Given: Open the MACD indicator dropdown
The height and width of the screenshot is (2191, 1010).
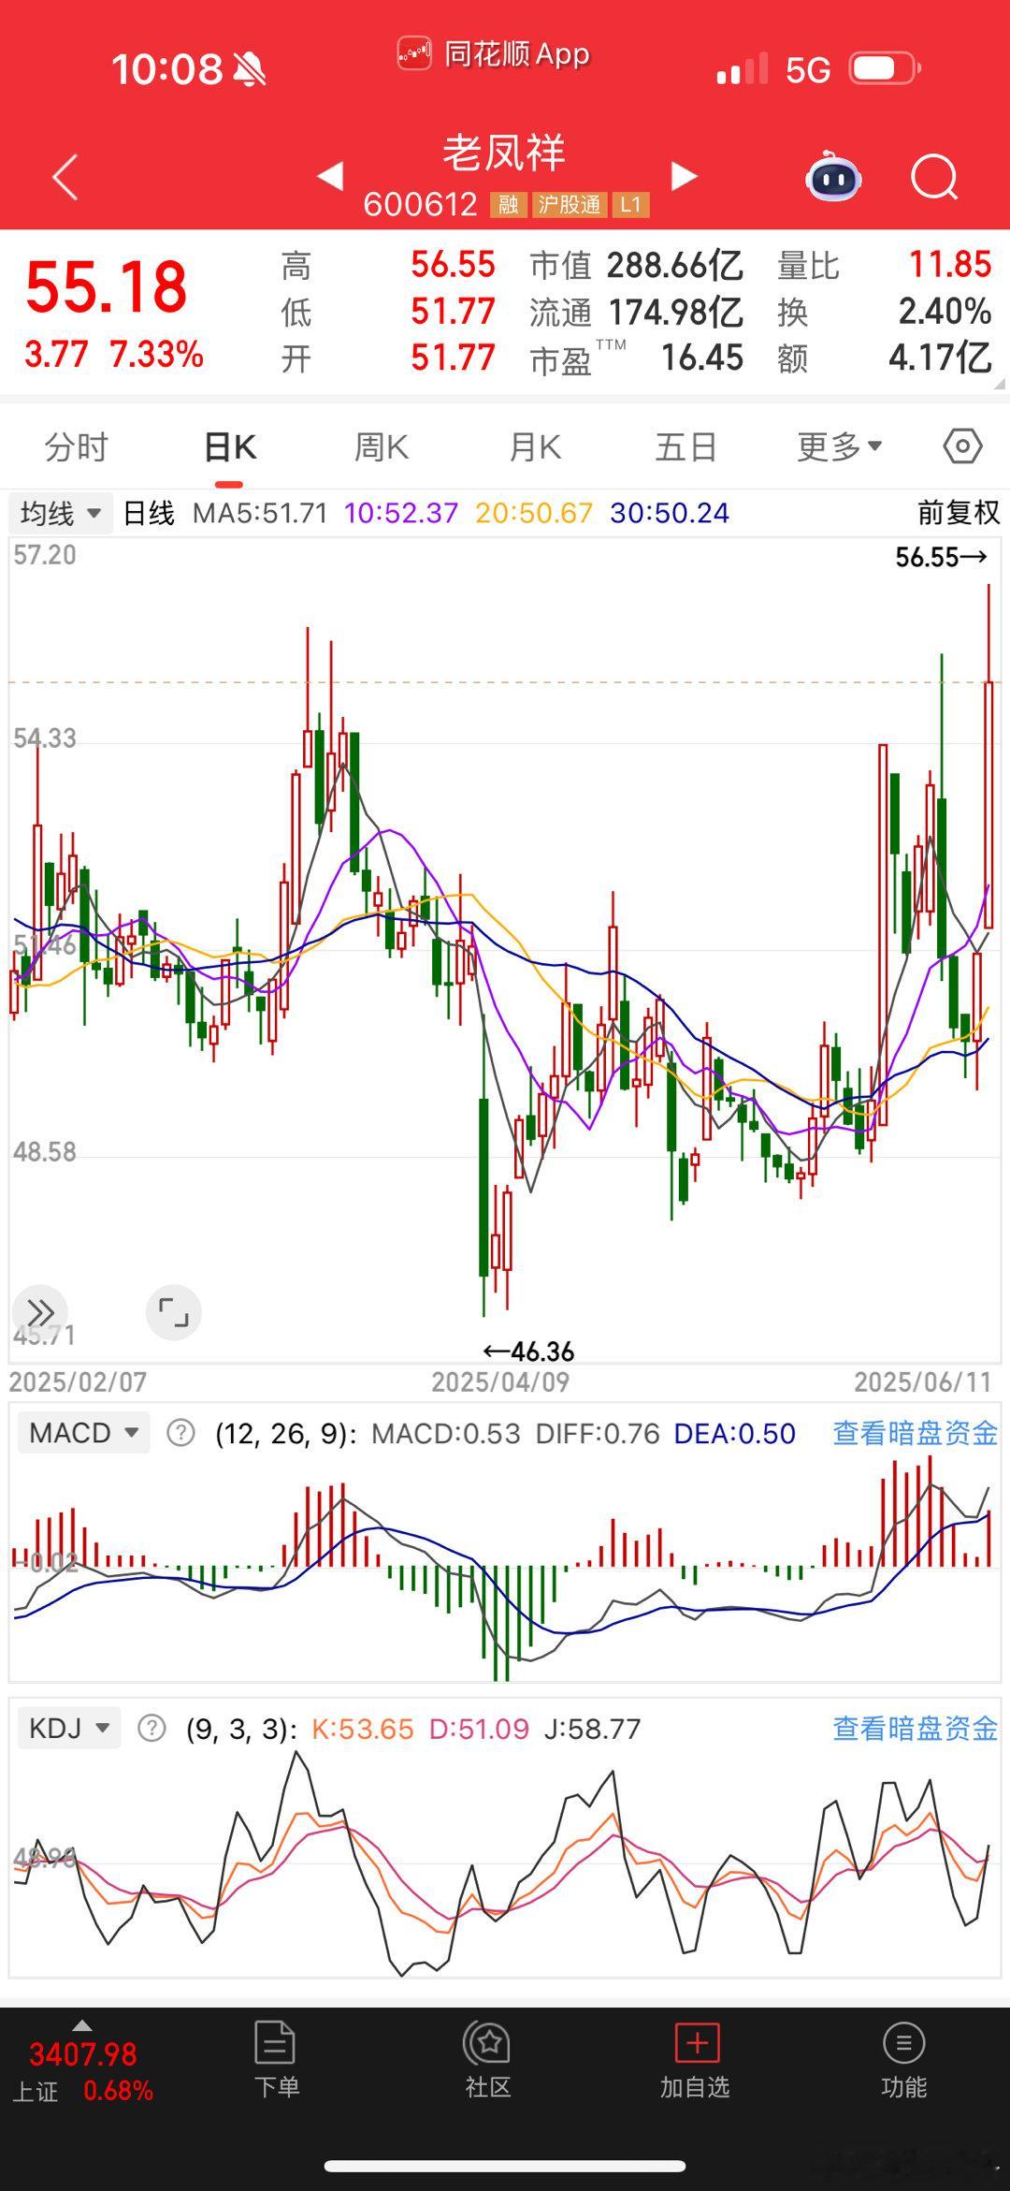Looking at the screenshot, I should tap(83, 1433).
